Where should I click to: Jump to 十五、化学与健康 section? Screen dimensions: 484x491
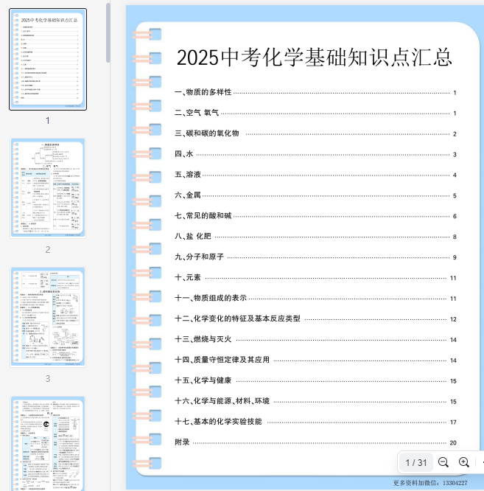coord(203,380)
